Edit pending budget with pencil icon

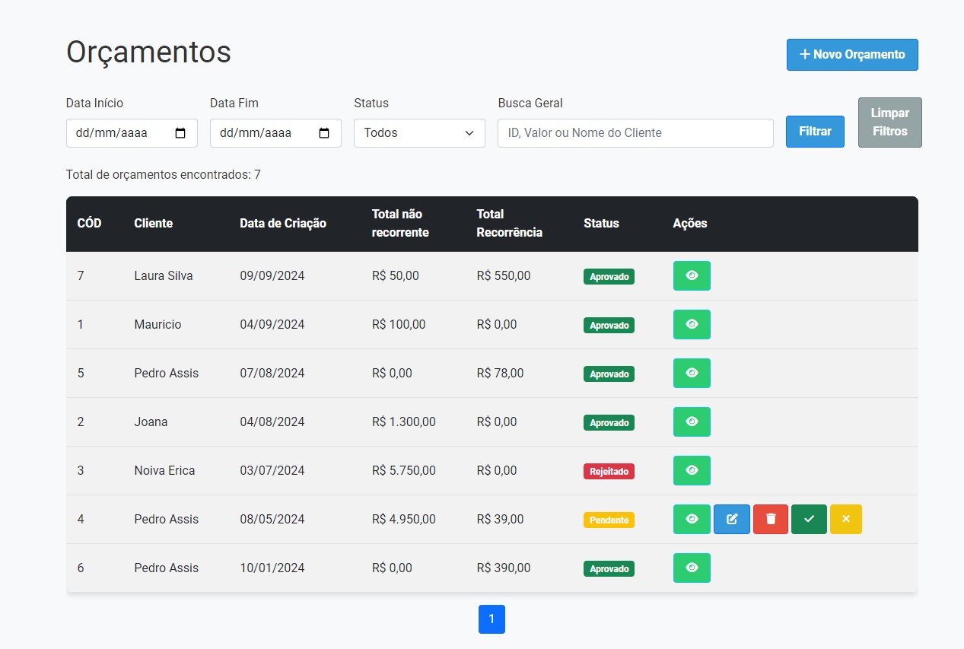[x=731, y=519]
